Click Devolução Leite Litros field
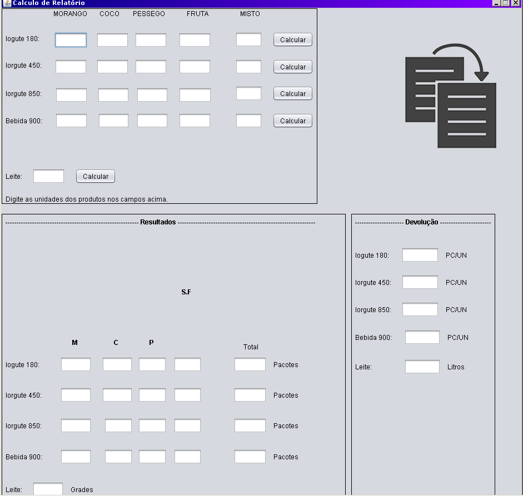This screenshot has height=496, width=523. [x=422, y=367]
